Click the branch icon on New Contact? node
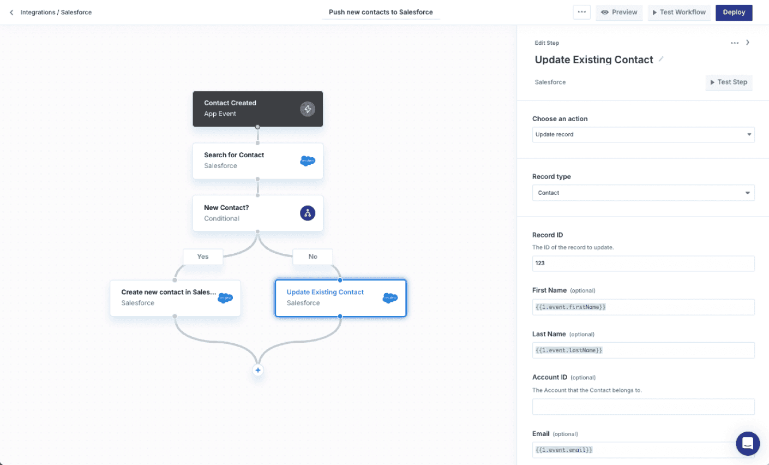Screen dimensions: 769x465 pyautogui.click(x=308, y=213)
